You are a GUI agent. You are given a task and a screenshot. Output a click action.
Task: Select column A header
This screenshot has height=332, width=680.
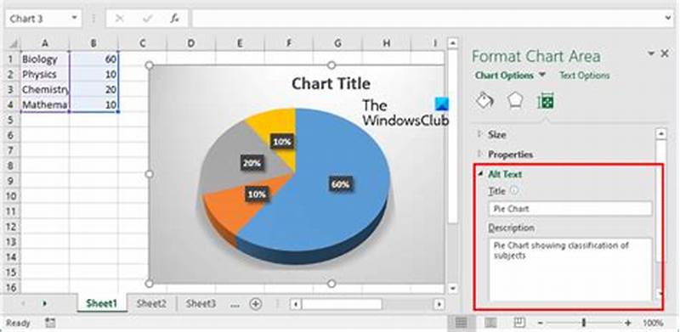(x=45, y=43)
